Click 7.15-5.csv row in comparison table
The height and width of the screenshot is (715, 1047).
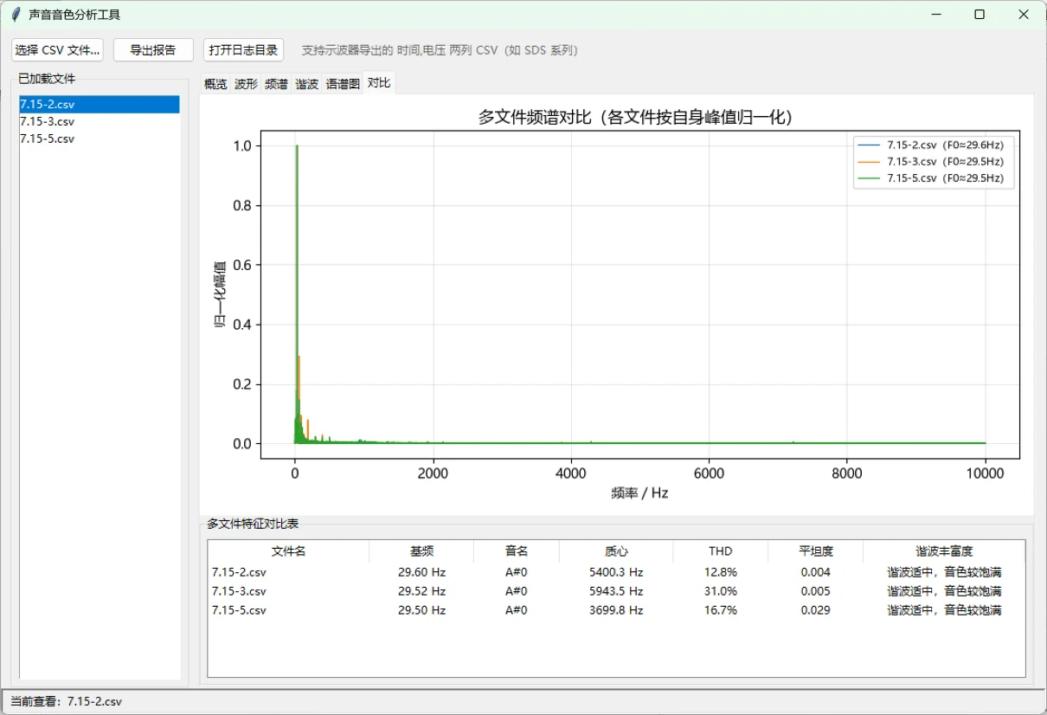pos(616,610)
